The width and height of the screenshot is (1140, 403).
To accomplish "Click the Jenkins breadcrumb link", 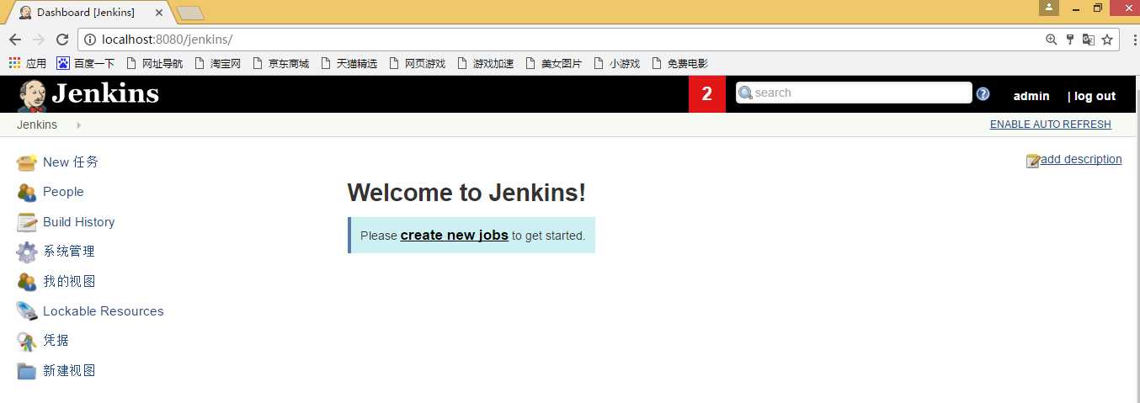I will pyautogui.click(x=37, y=125).
